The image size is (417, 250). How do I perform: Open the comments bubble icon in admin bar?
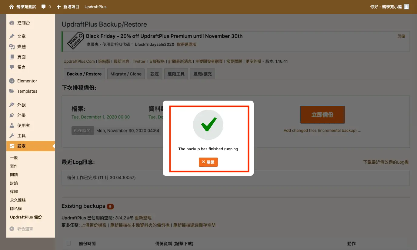click(44, 7)
